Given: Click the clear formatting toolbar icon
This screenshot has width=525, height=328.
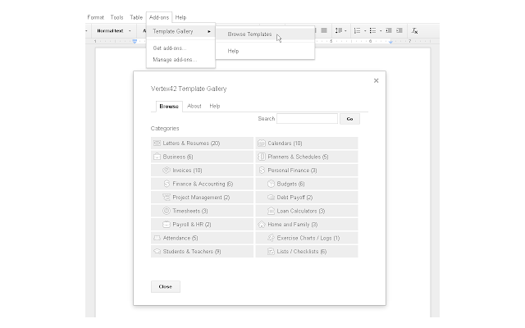Looking at the screenshot, I should [x=414, y=31].
